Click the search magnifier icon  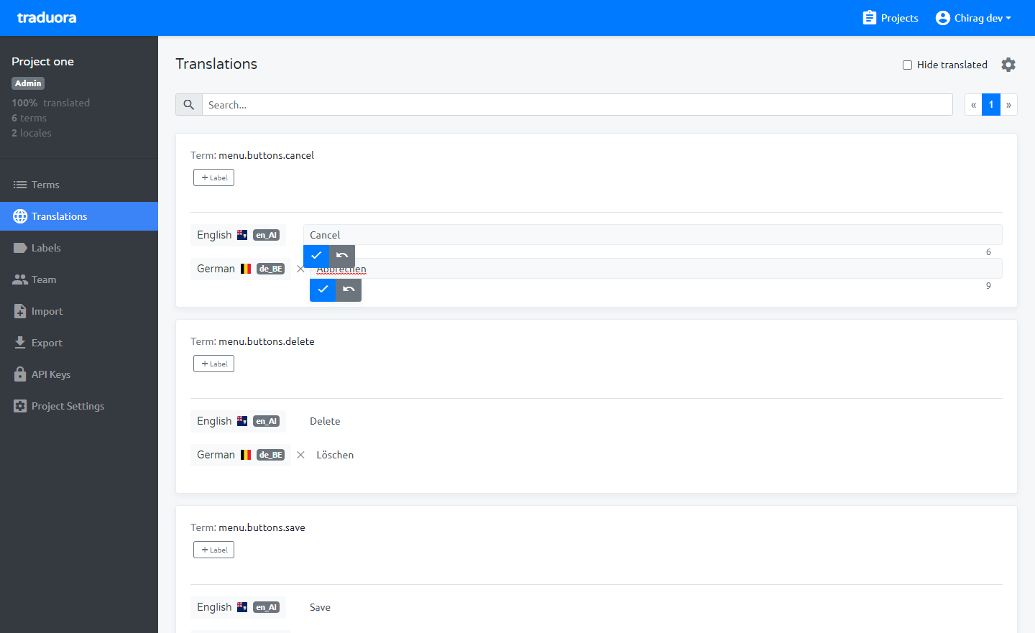click(188, 104)
